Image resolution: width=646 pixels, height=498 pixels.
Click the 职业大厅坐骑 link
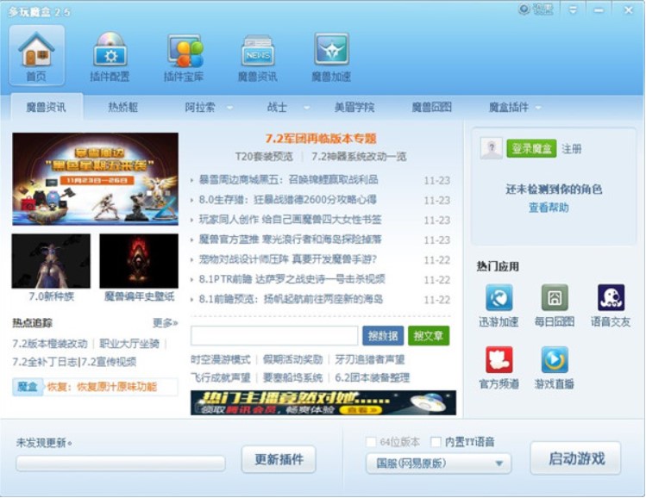coord(129,344)
